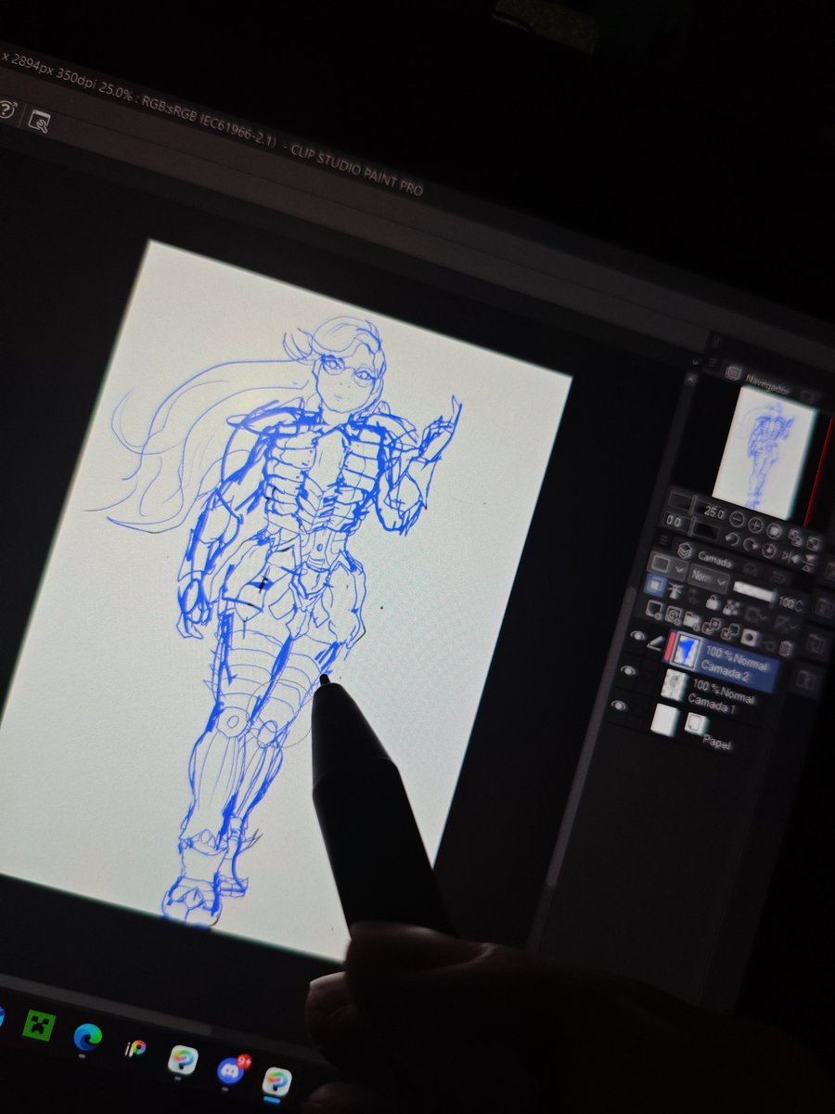Set as reference layer lighthouse icon
835x1114 pixels.
click(675, 590)
